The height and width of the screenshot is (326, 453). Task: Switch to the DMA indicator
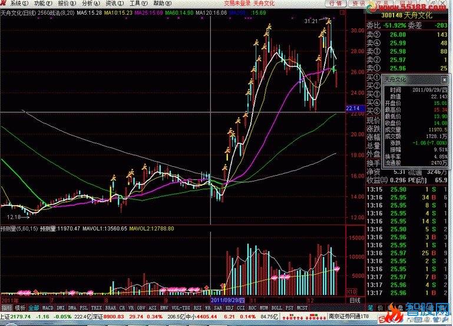coord(72,308)
